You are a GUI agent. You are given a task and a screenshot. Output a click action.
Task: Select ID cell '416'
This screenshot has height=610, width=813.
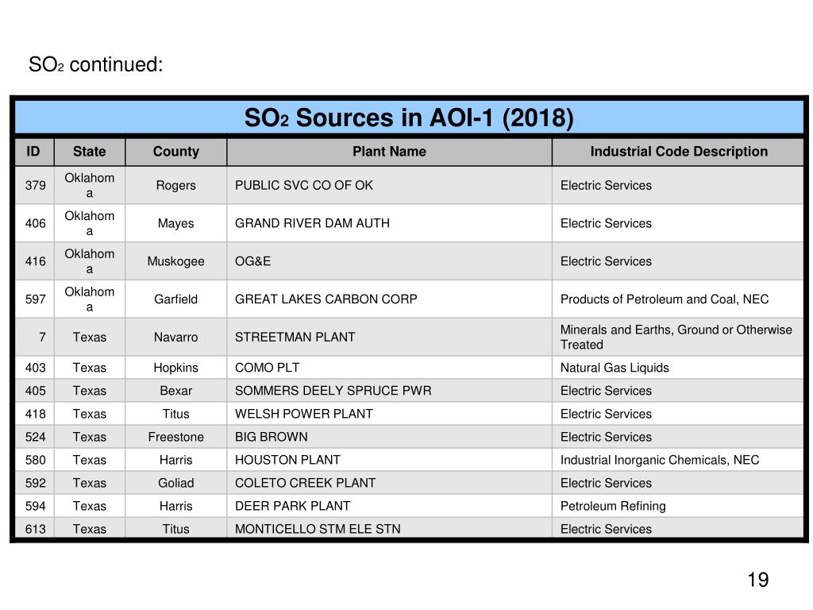pos(35,261)
